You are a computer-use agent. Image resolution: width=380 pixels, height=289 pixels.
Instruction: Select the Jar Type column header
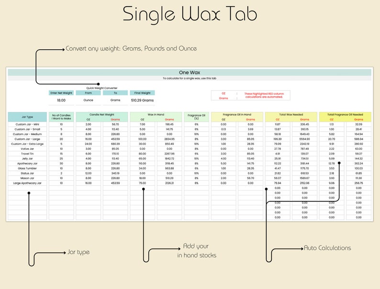tap(27, 117)
